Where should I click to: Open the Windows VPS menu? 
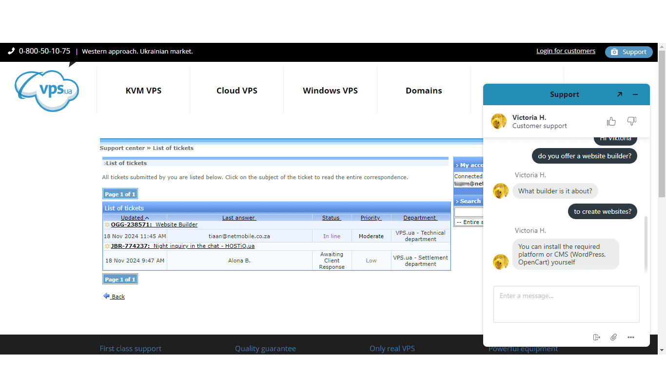(x=330, y=91)
